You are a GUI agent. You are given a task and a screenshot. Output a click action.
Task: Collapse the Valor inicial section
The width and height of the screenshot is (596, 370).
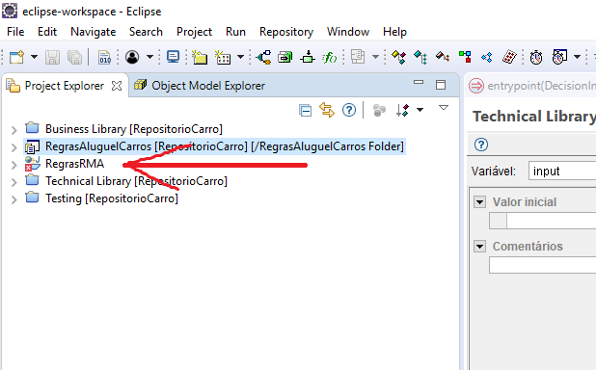coord(479,201)
